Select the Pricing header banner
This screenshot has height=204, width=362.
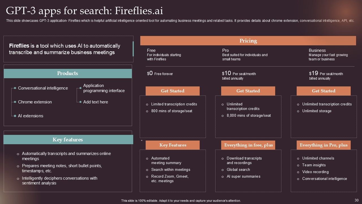248,41
